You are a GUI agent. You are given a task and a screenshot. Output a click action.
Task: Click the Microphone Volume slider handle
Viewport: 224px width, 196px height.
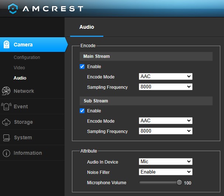179,182
